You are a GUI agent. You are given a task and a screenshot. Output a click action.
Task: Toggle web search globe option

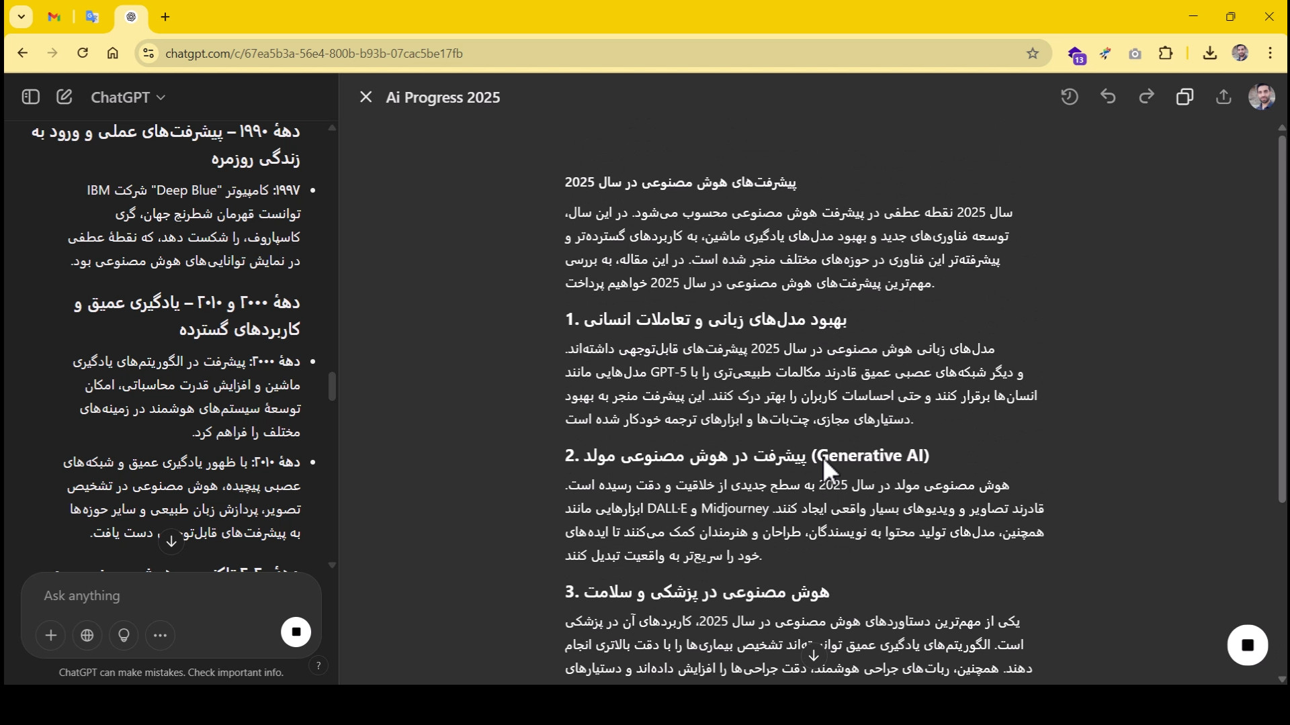pyautogui.click(x=87, y=636)
